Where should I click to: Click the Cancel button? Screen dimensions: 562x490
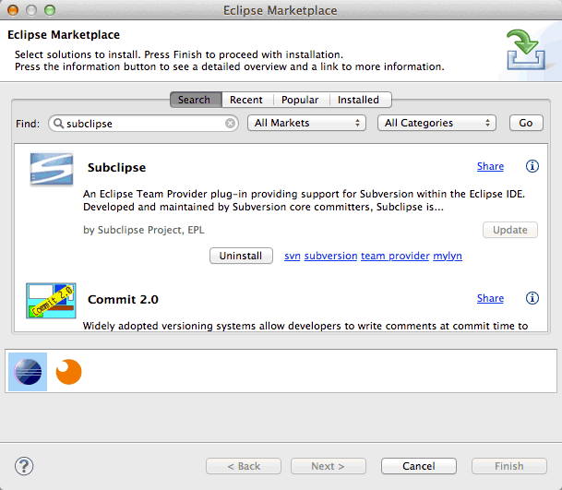pos(419,466)
